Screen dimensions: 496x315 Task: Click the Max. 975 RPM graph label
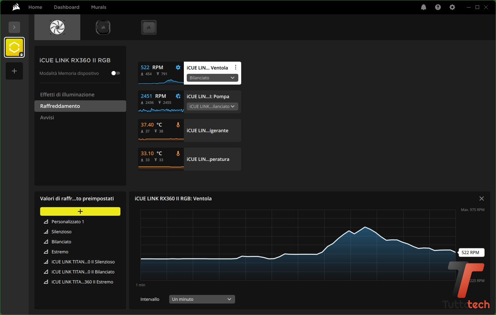coord(473,210)
